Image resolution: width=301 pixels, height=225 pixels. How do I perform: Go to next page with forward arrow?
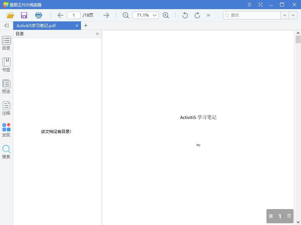click(x=106, y=15)
